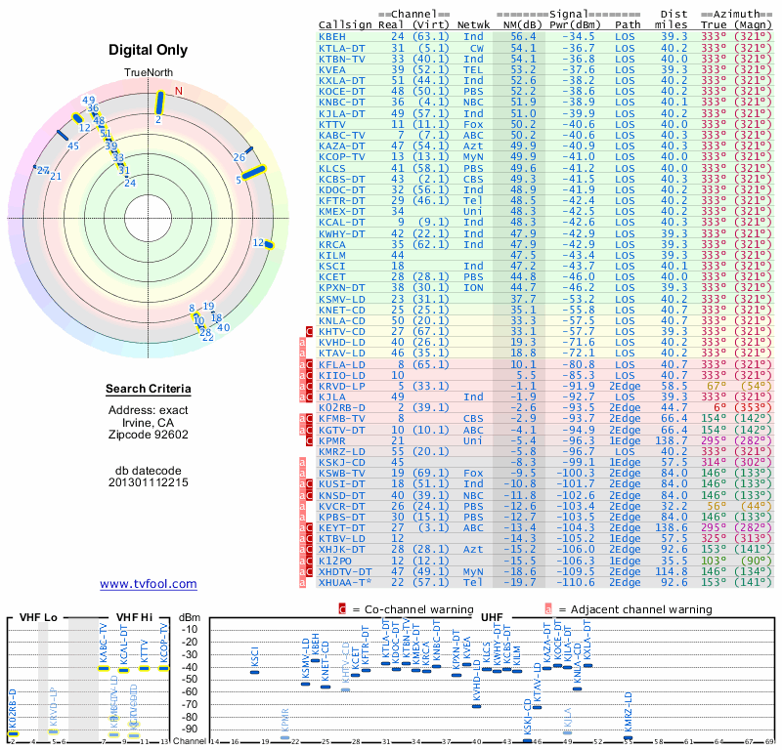Select the KOCE-DT callsign in the table
The width and height of the screenshot is (782, 750).
(342, 91)
